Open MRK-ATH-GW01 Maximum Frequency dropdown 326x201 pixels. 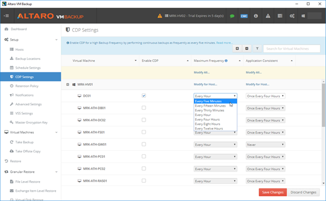point(215,144)
